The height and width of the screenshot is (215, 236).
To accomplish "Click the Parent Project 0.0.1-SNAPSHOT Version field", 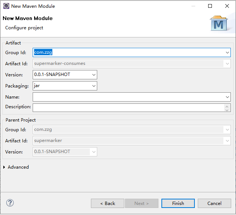I will pos(65,152).
